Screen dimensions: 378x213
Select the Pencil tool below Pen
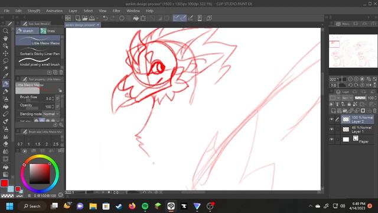click(5, 92)
